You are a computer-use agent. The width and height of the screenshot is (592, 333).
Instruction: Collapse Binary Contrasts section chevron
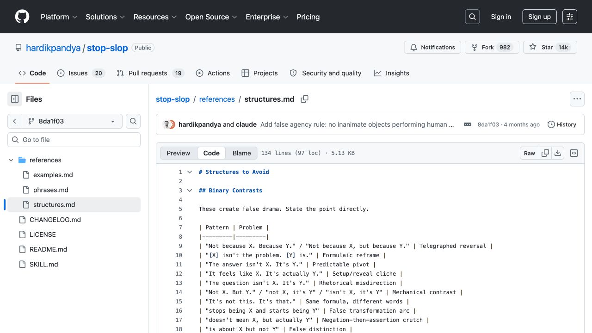click(189, 191)
